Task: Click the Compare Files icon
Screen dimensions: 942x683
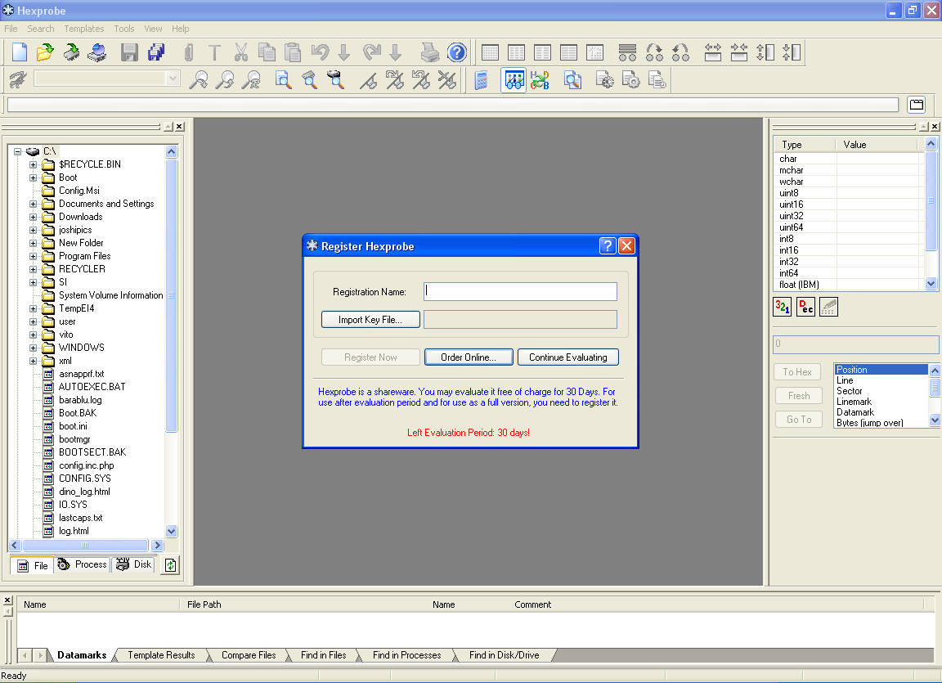Action: 572,80
